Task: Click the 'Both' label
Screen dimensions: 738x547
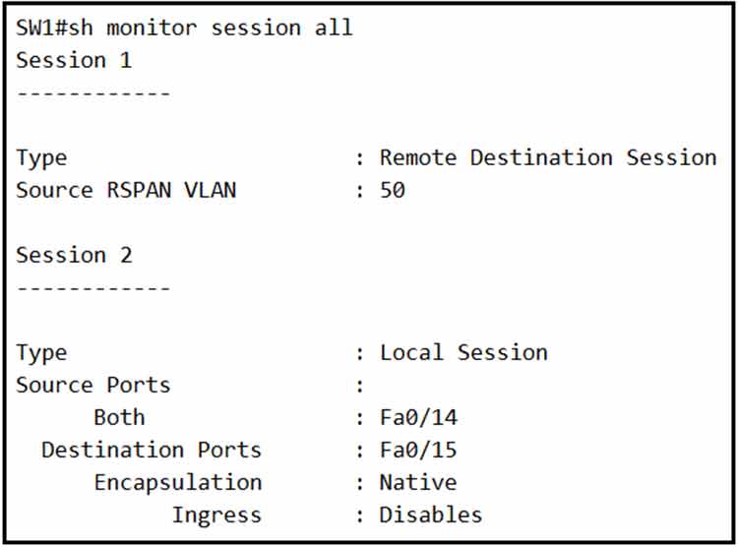Action: pos(119,417)
